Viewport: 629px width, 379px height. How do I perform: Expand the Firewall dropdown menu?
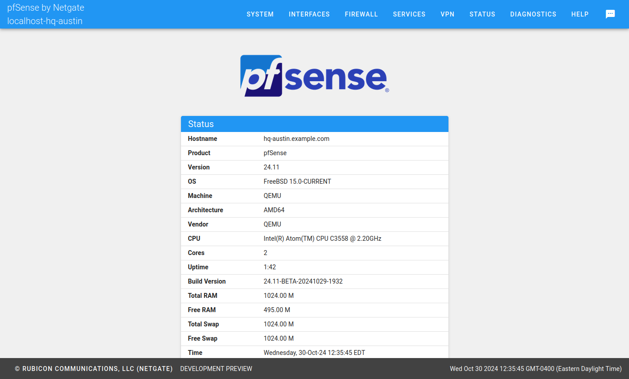(x=361, y=14)
